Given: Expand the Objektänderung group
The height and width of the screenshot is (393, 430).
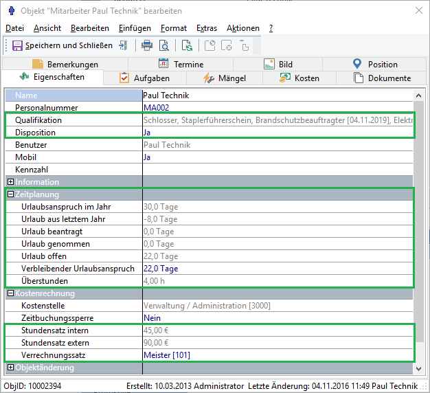Looking at the screenshot, I should tap(11, 368).
